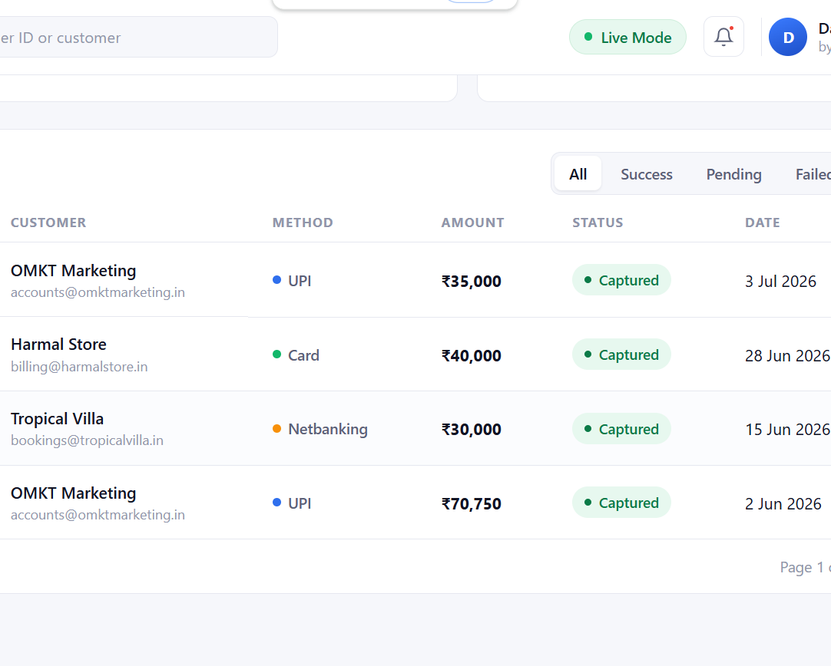Click the Tropical Villa customer name
This screenshot has width=831, height=666.
tap(58, 419)
